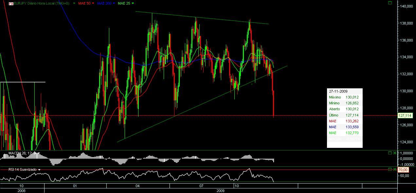Select the red MAE 50 label
Viewport: 416px width, 193px height.
tap(84, 3)
